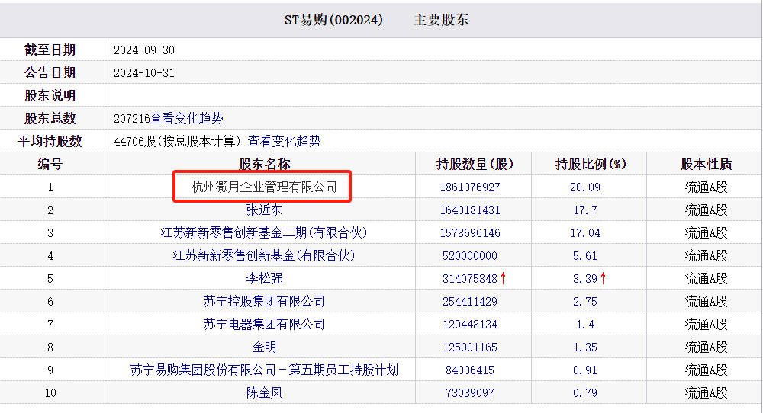Click share count 125001165
The height and width of the screenshot is (413, 763).
pos(470,347)
